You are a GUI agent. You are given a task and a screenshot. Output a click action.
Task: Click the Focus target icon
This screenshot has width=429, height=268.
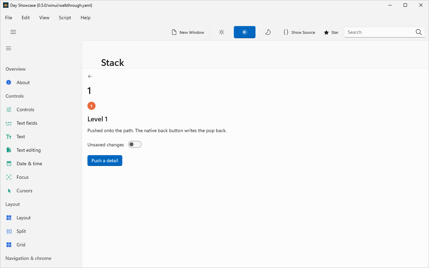(x=9, y=177)
